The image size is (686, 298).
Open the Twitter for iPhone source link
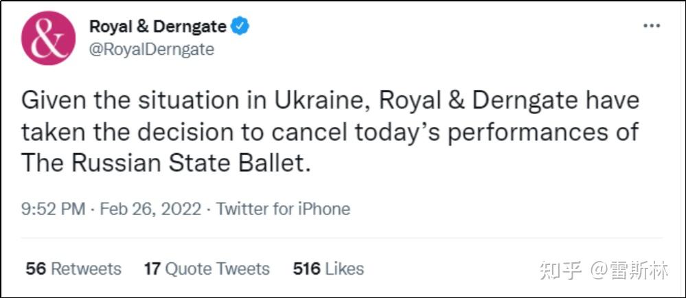pos(283,209)
